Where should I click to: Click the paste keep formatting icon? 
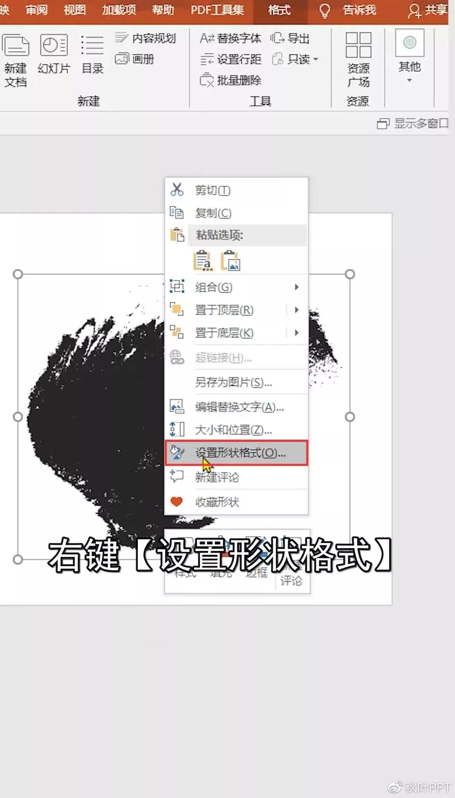point(203,261)
